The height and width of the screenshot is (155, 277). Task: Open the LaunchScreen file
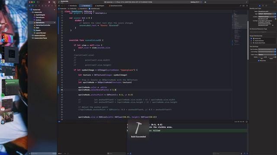41,33
